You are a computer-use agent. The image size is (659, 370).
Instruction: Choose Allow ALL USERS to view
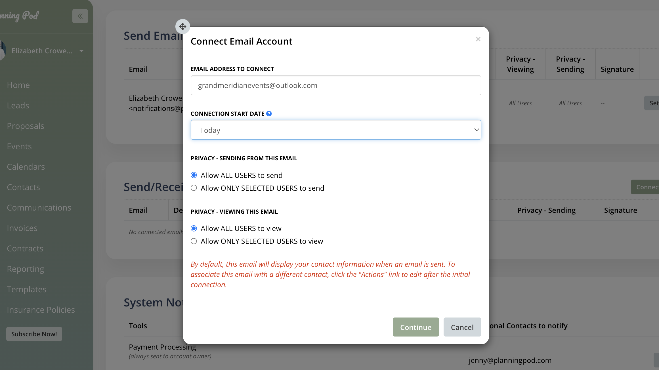[194, 228]
